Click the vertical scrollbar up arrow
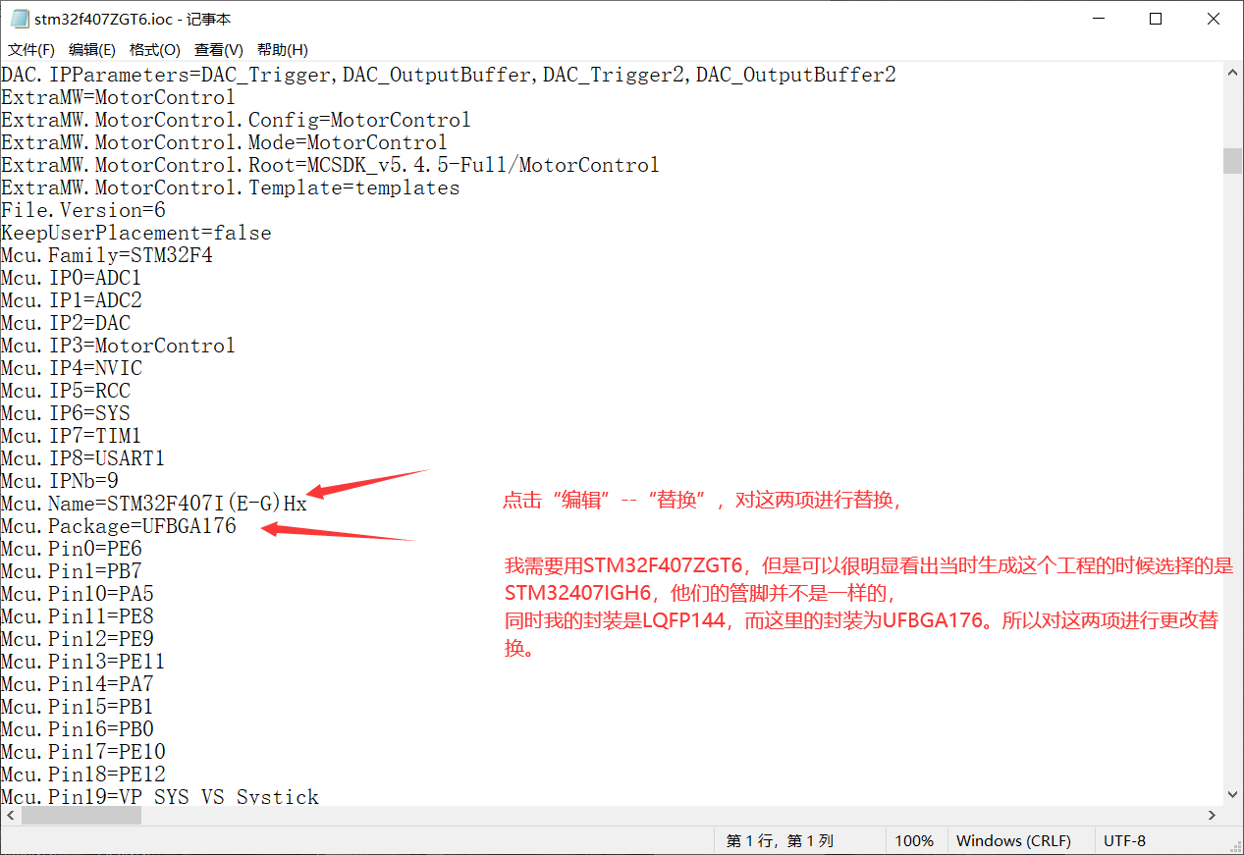This screenshot has width=1244, height=855. [x=1232, y=73]
